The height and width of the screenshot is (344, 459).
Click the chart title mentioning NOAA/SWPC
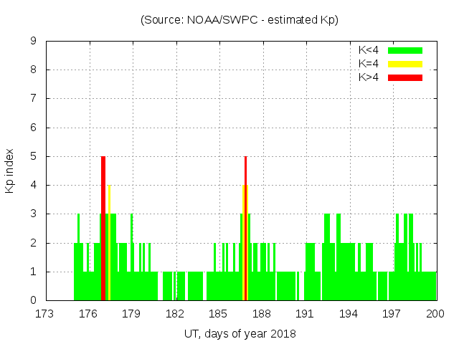tap(240, 19)
